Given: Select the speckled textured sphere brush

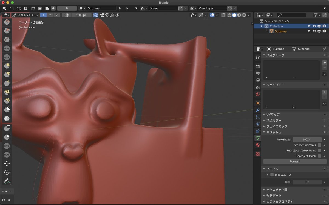Looking at the screenshot, I should click(7, 118).
